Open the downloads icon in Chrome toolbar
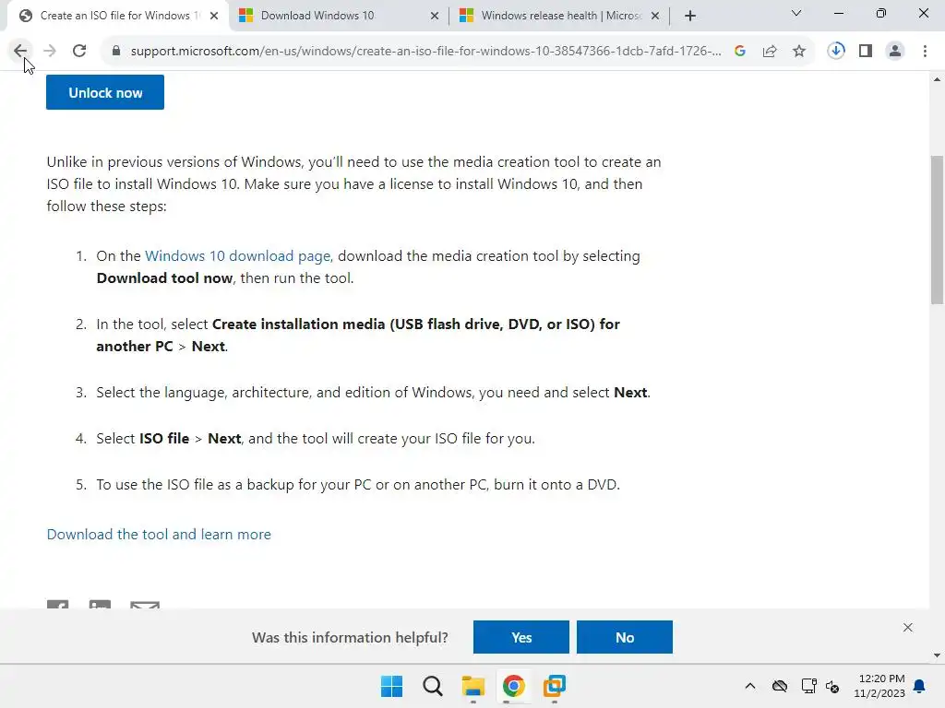 tap(836, 51)
